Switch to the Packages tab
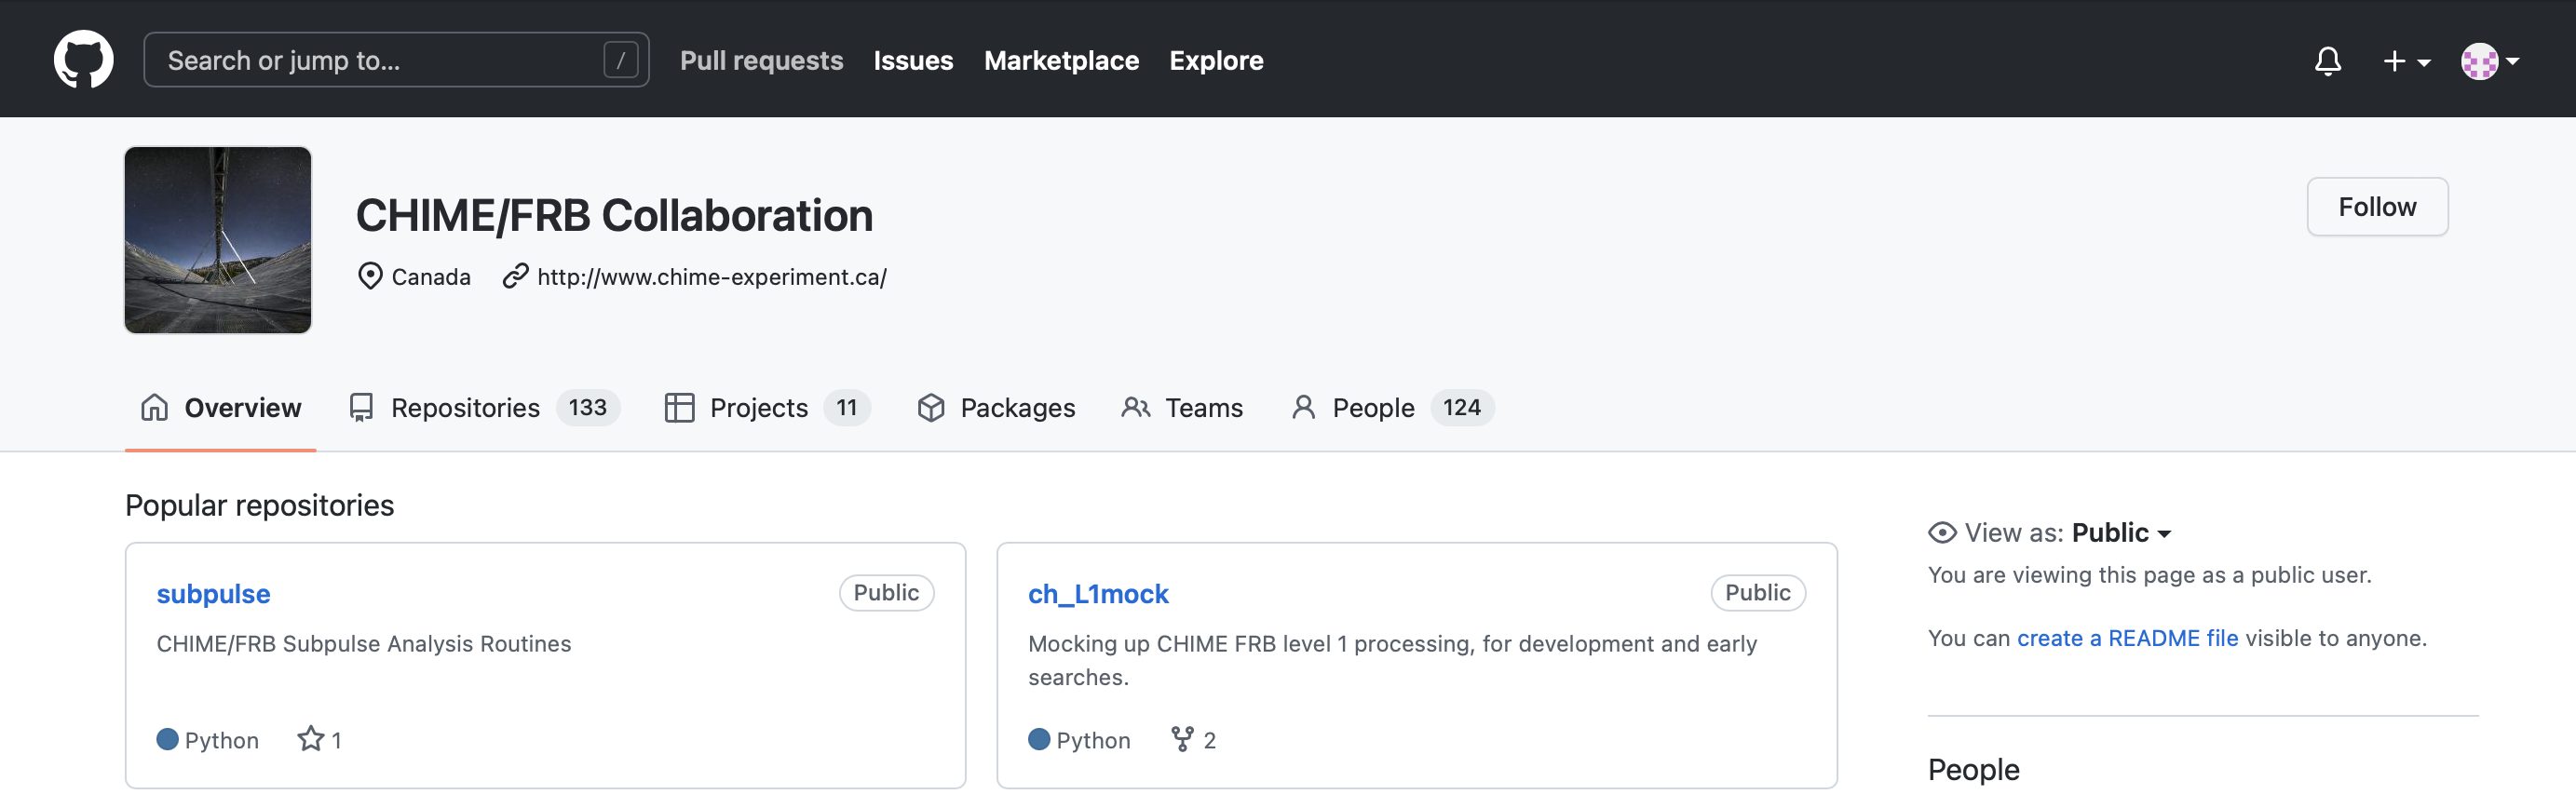The height and width of the screenshot is (808, 2576). click(996, 408)
